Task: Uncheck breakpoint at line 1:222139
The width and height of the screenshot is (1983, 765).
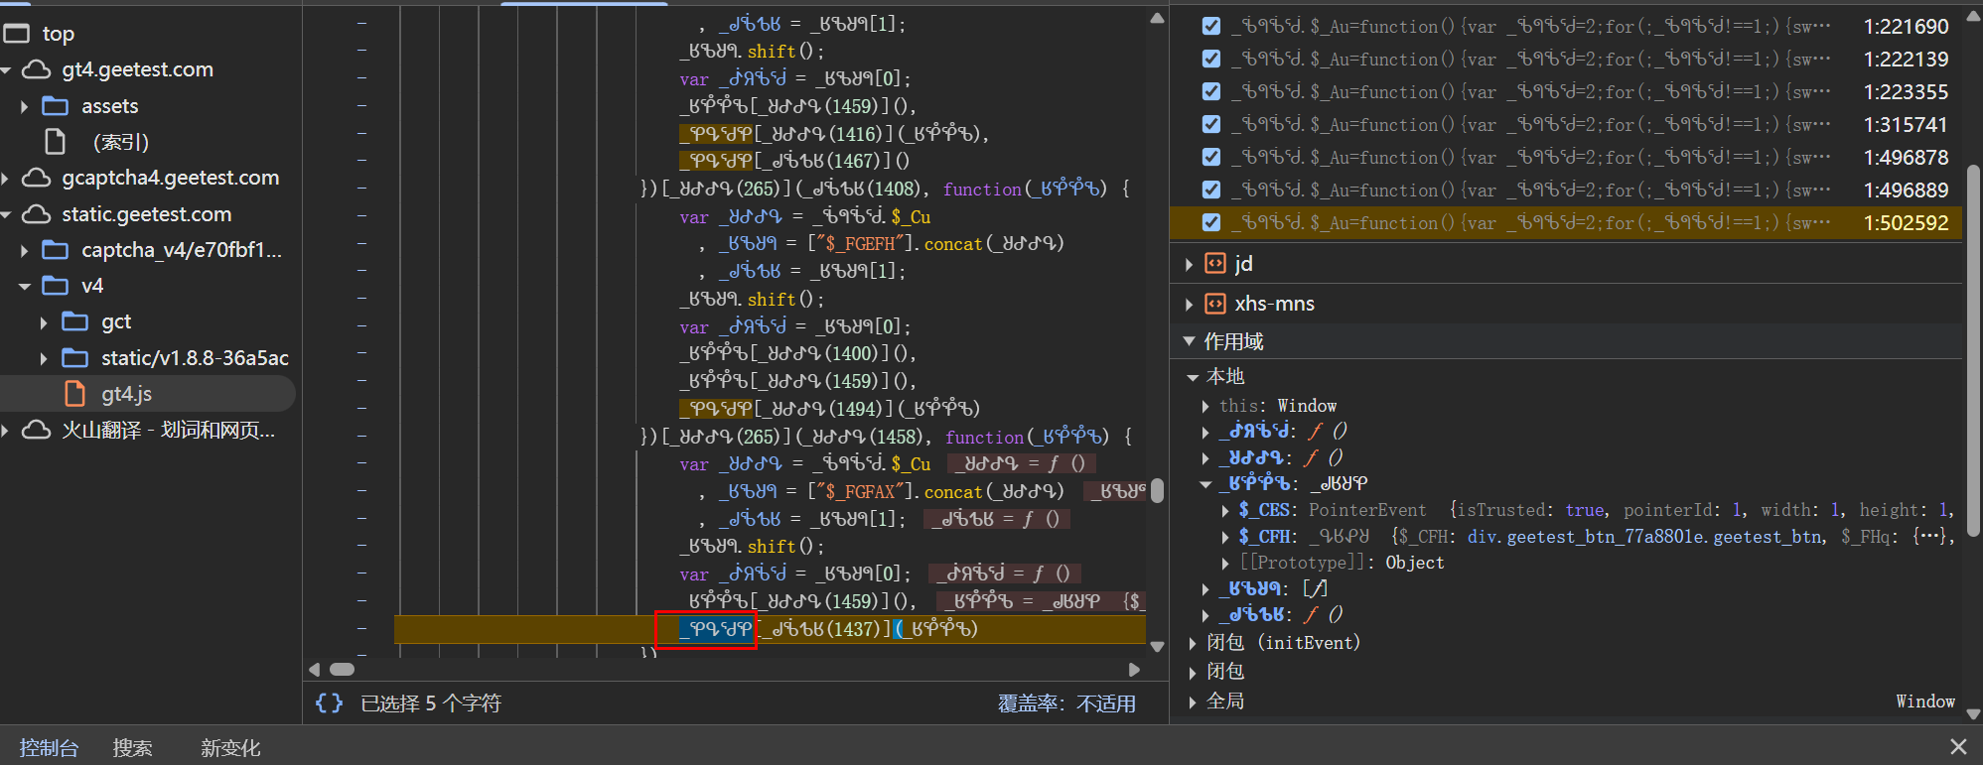Action: (1211, 59)
